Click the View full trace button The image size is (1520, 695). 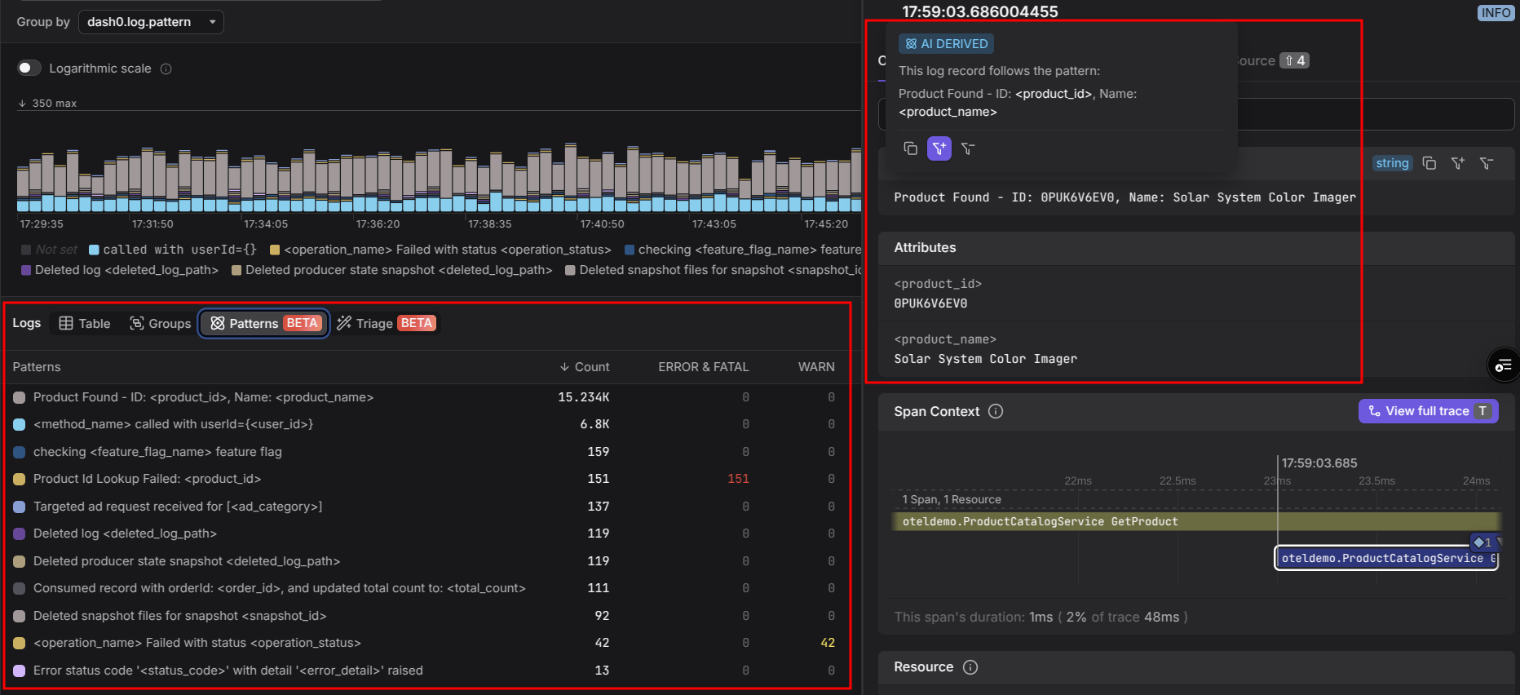[x=1428, y=411]
